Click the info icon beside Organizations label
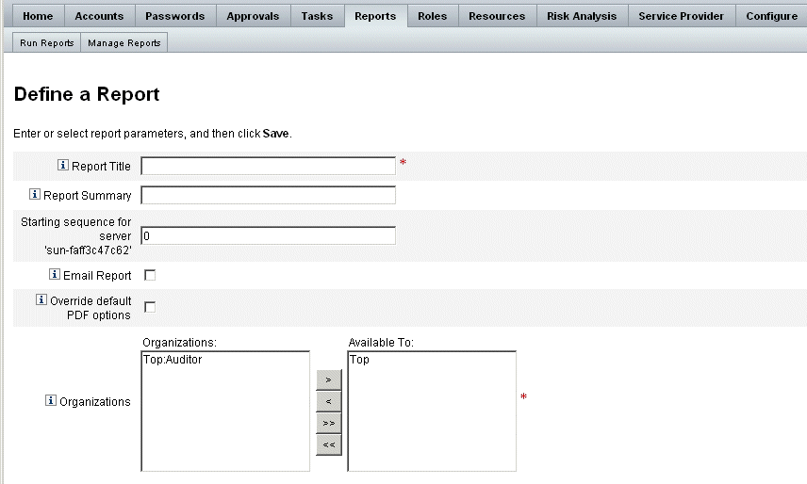 click(51, 400)
